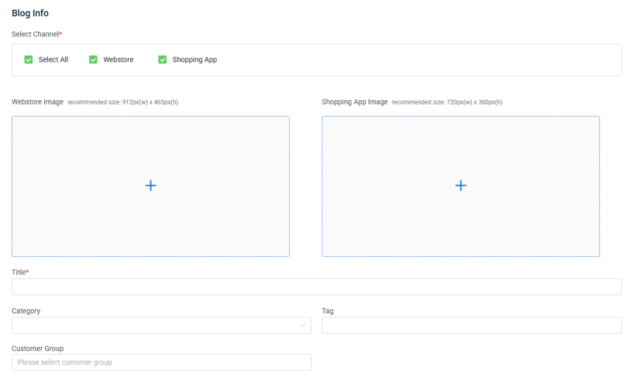The height and width of the screenshot is (381, 631).
Task: Click the Customer Group field label
Action: (x=38, y=348)
